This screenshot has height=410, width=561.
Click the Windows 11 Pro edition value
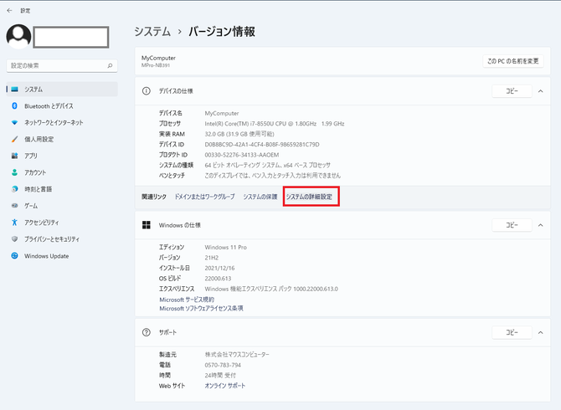coord(226,248)
